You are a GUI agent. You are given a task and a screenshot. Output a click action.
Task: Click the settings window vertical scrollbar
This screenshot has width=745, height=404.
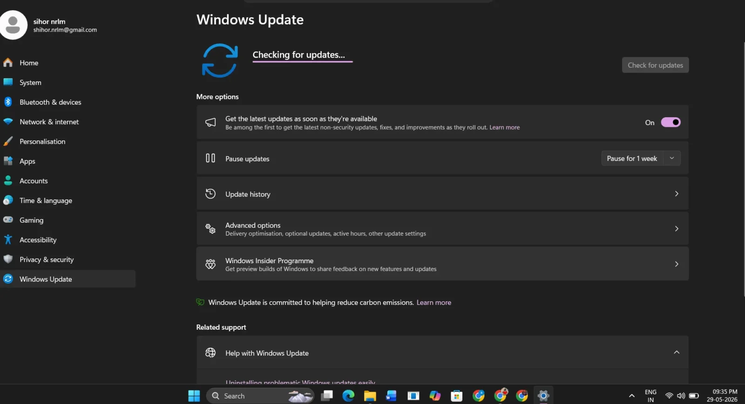click(744, 170)
